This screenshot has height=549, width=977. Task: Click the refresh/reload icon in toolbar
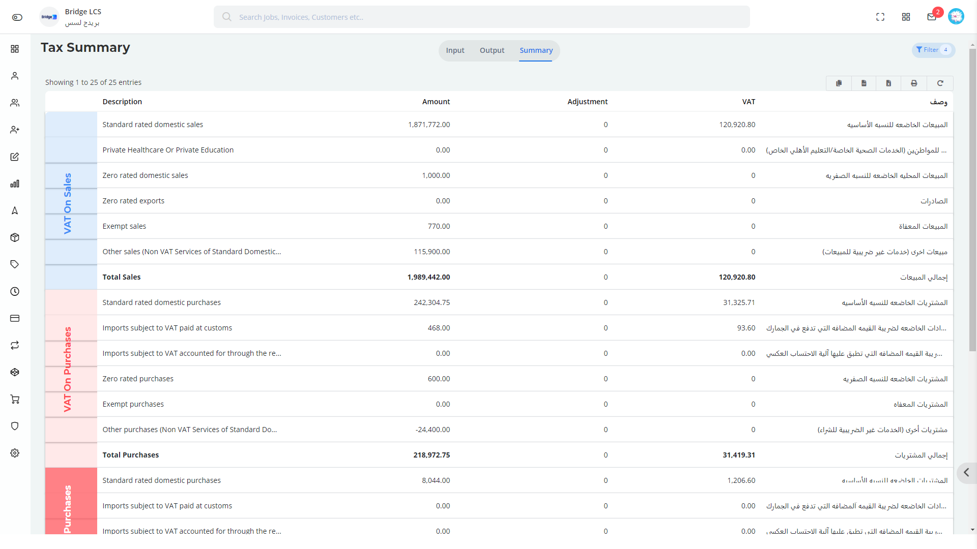tap(940, 82)
